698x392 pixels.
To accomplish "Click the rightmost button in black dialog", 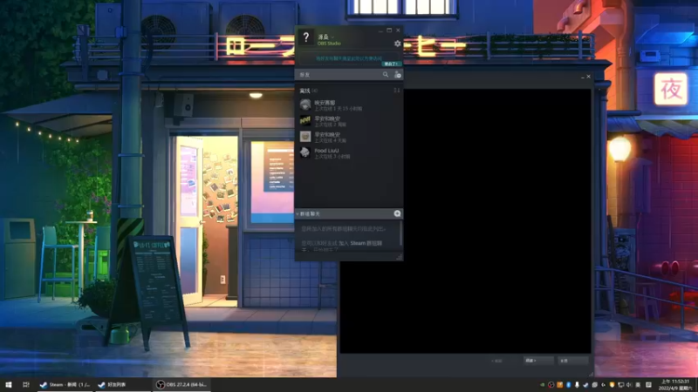I will click(573, 361).
